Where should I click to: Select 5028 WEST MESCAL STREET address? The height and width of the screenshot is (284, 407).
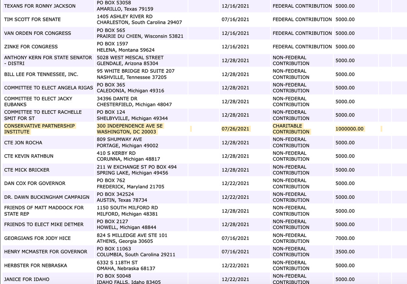click(x=130, y=61)
